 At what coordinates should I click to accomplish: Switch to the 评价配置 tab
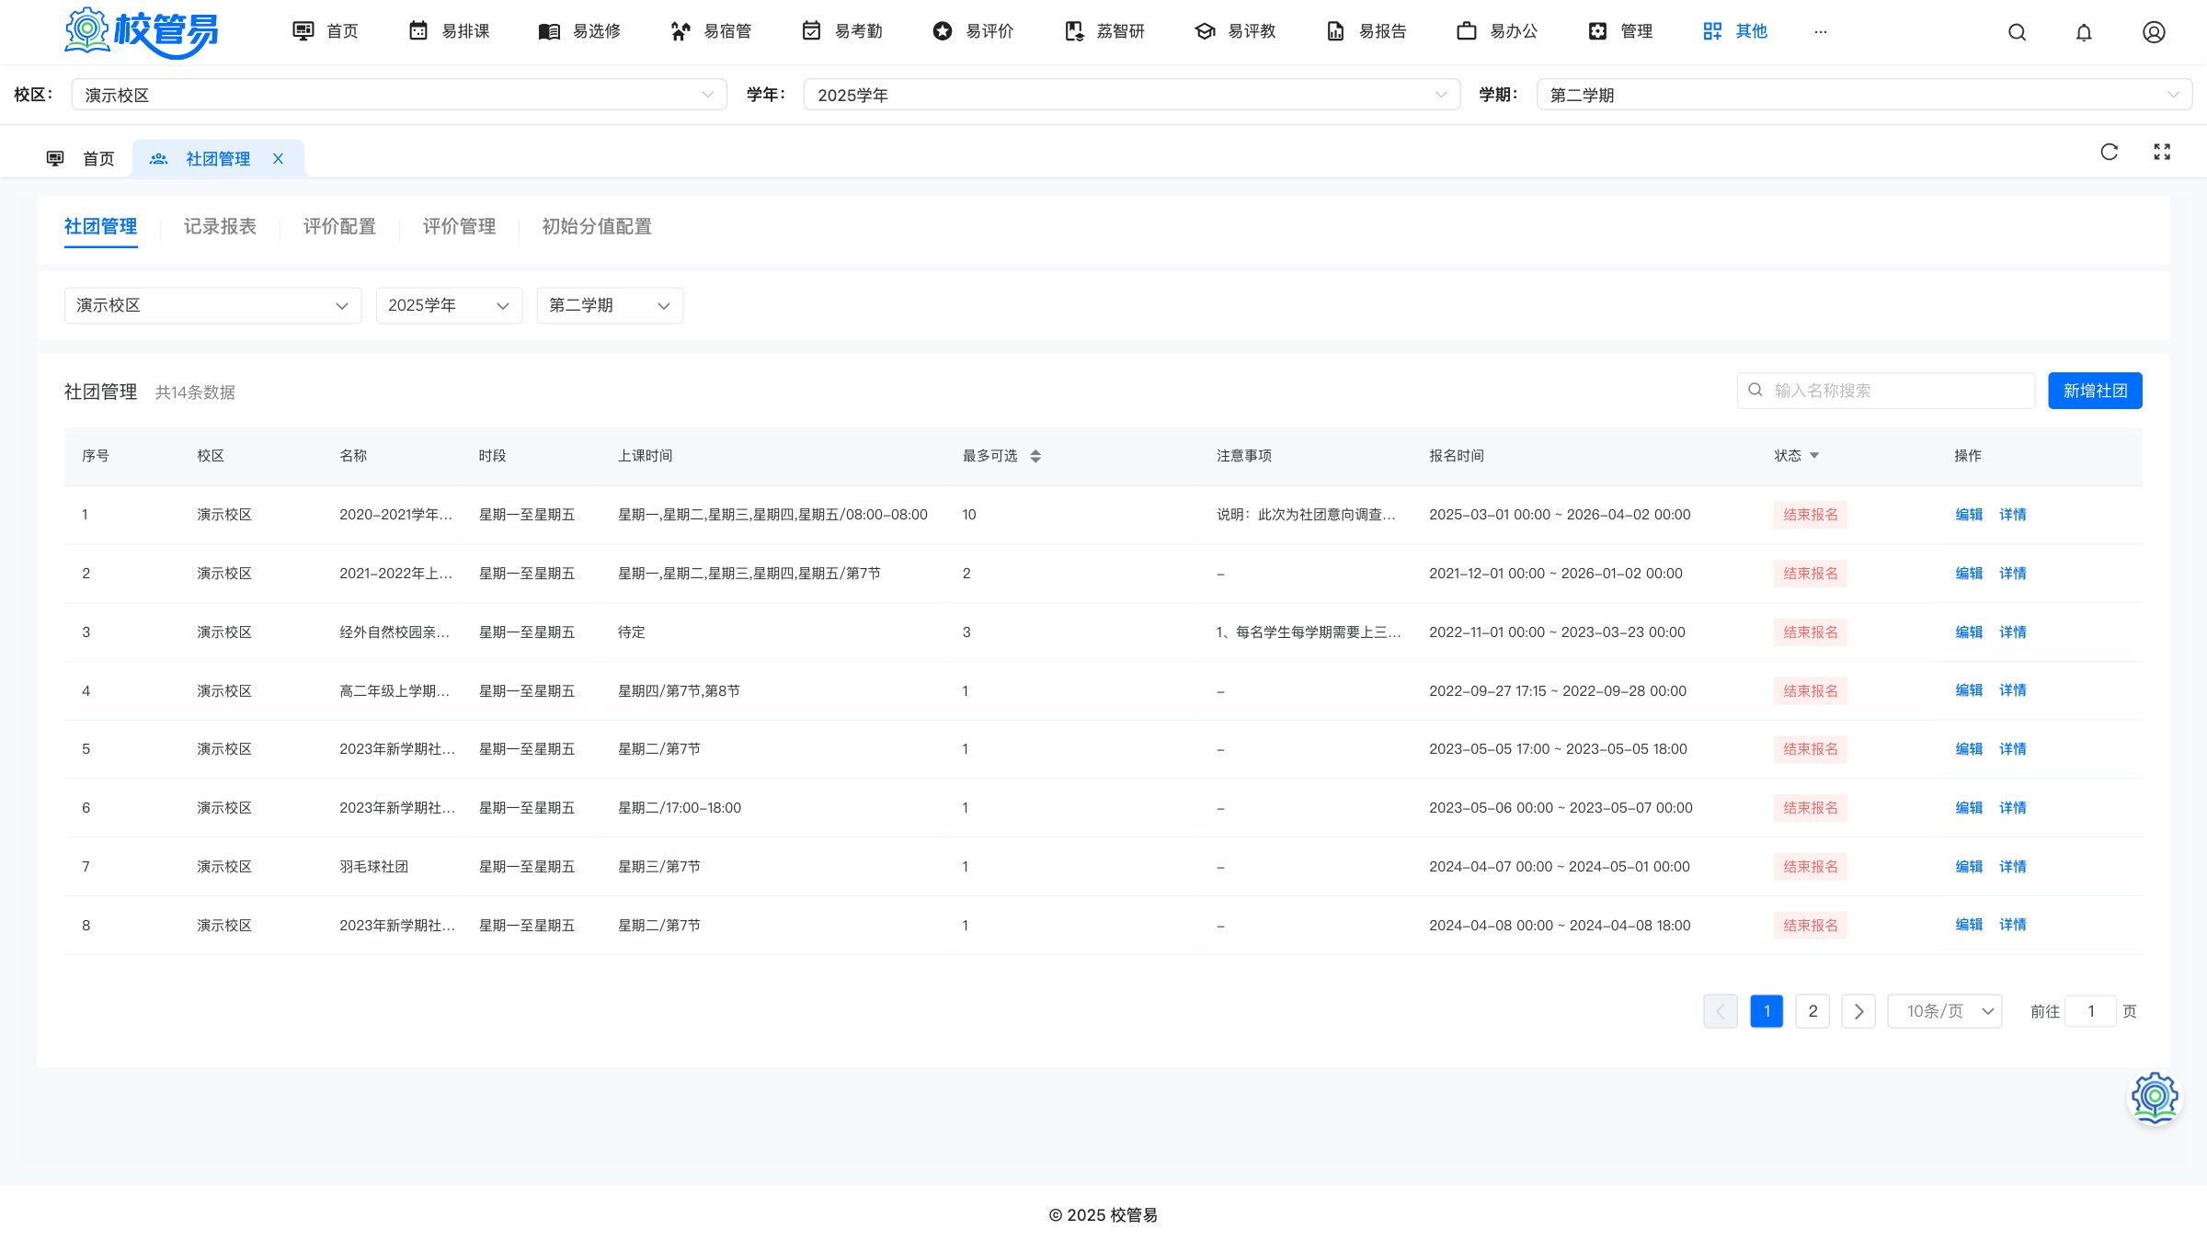pyautogui.click(x=339, y=226)
